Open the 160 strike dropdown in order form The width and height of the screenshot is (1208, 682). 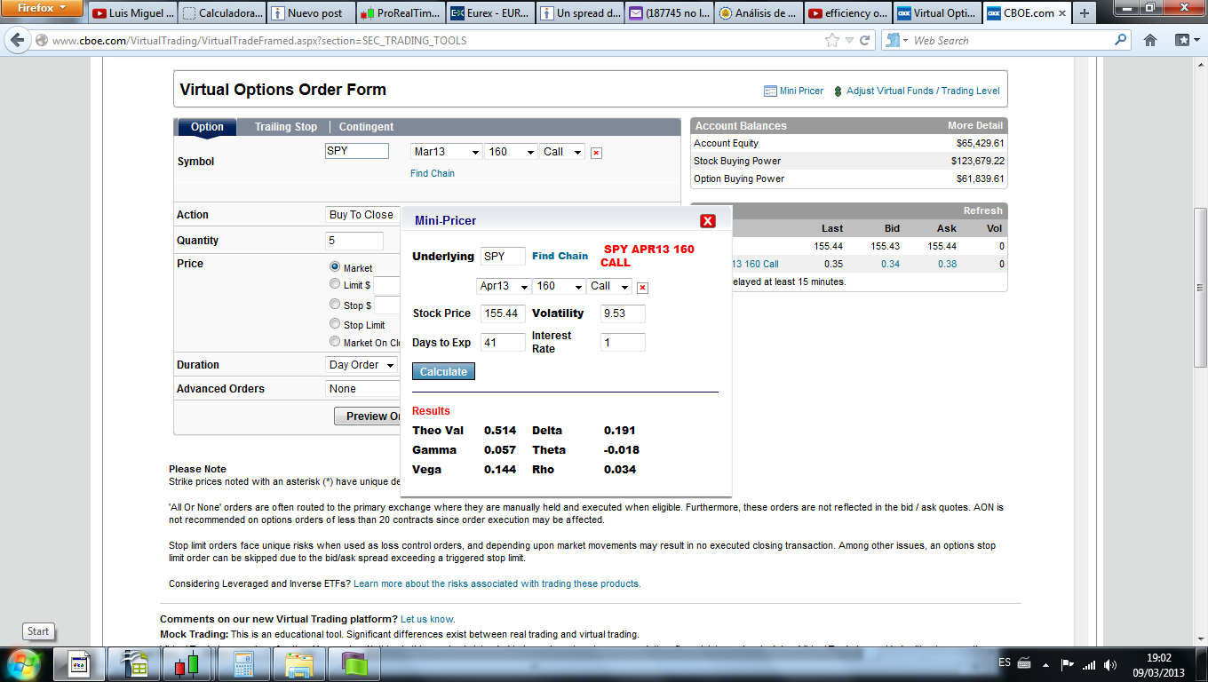click(x=512, y=152)
